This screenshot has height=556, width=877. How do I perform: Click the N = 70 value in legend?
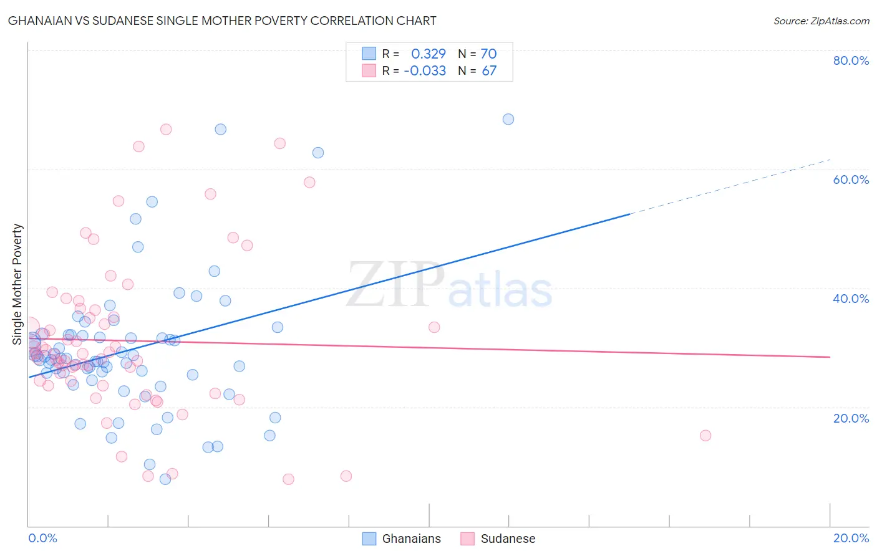(477, 54)
